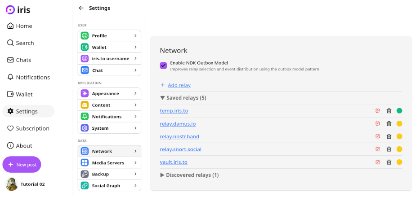Remove relay.snort.social using its trash icon
The image size is (416, 197).
(389, 149)
